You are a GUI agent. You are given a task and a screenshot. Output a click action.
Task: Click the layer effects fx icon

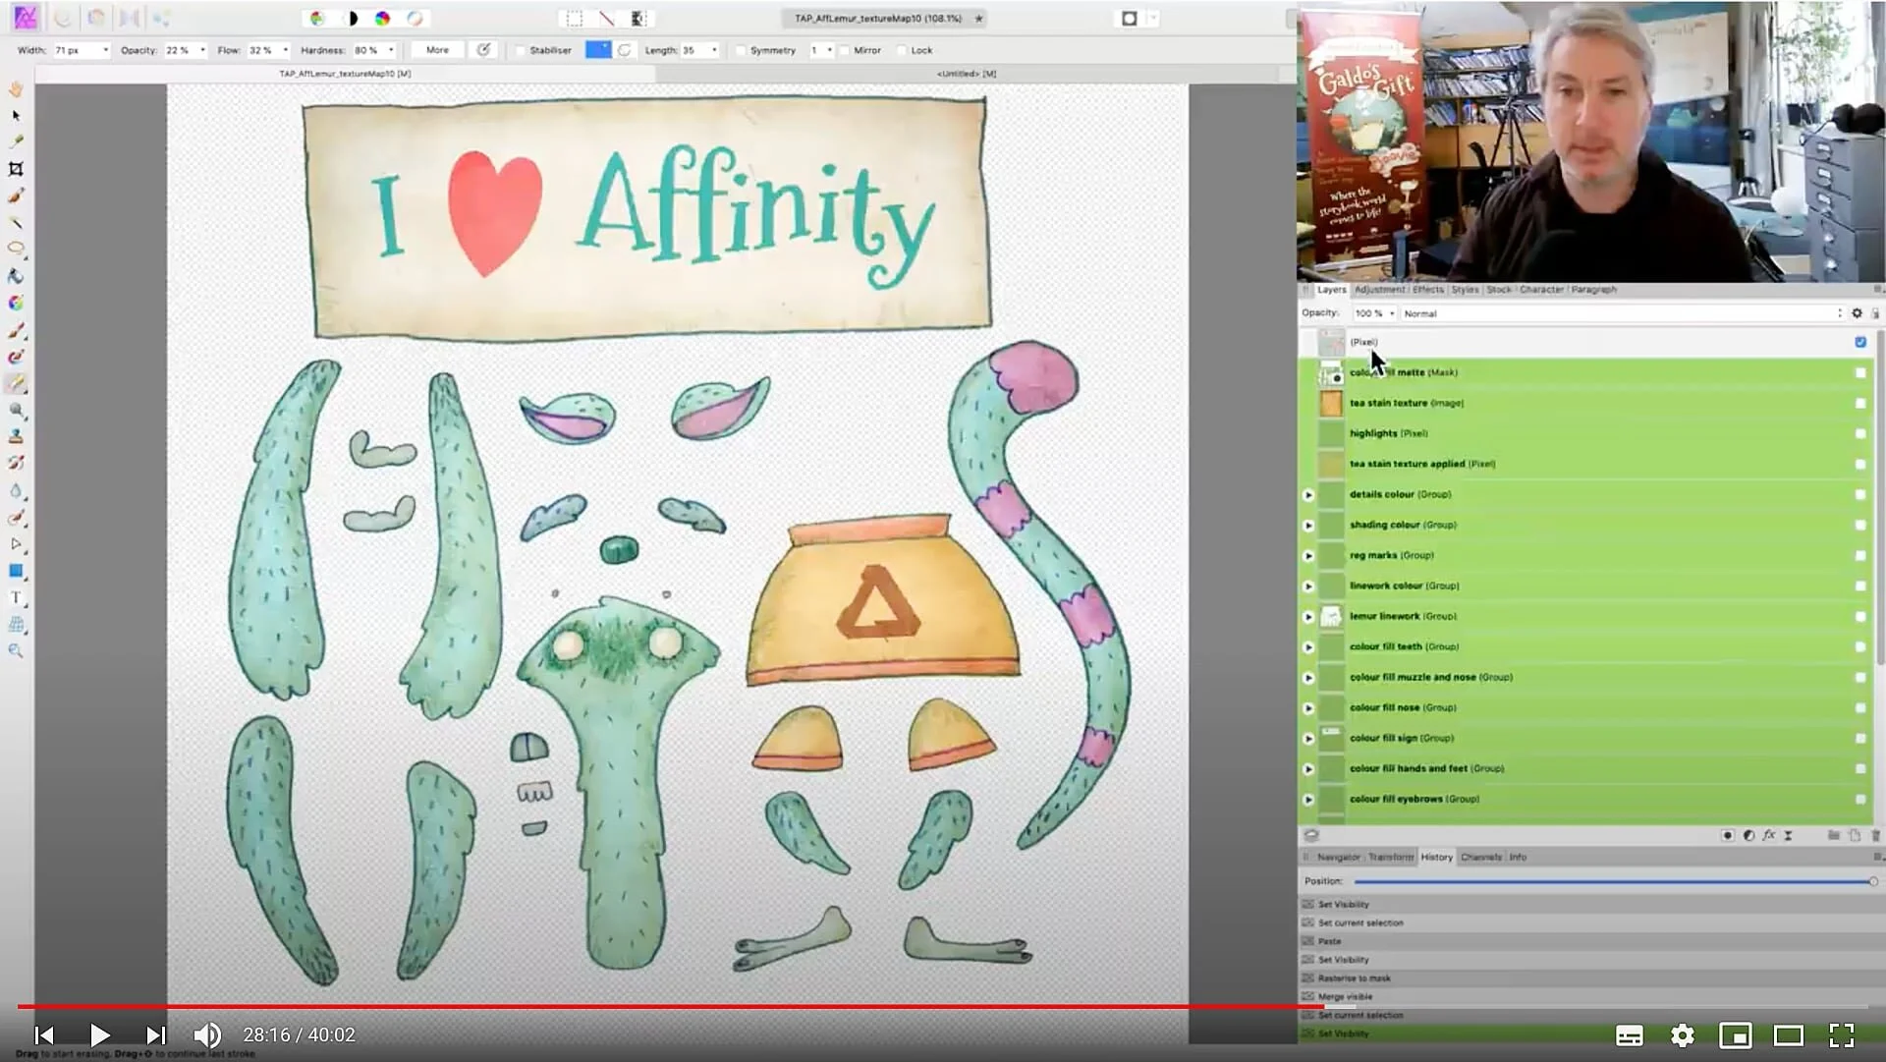1768,835
